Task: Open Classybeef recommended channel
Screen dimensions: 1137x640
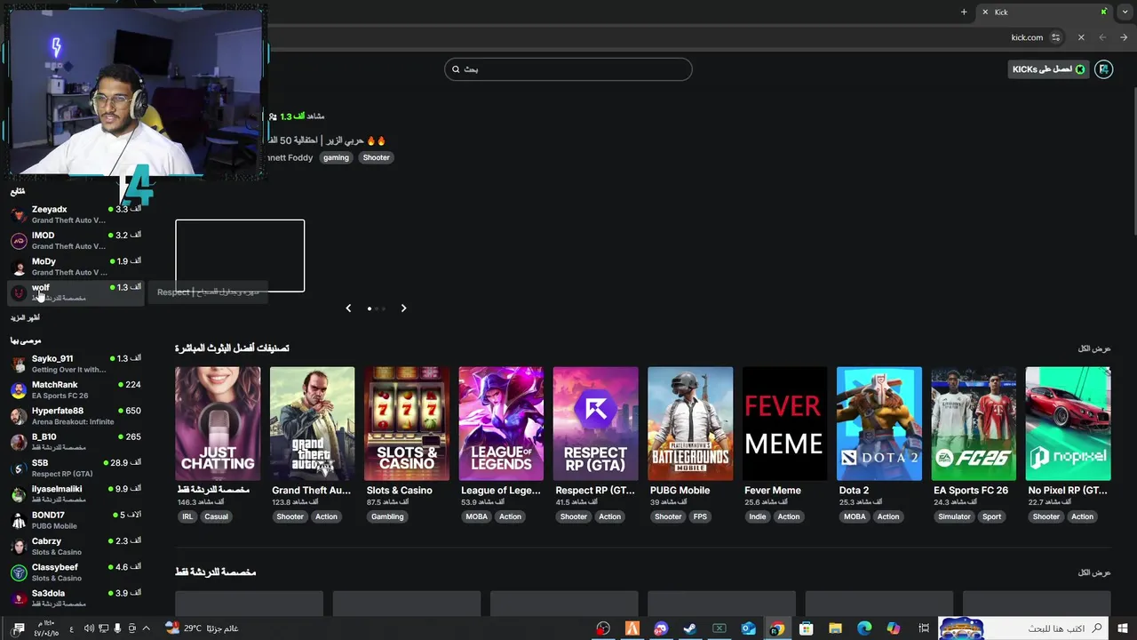Action: point(76,572)
